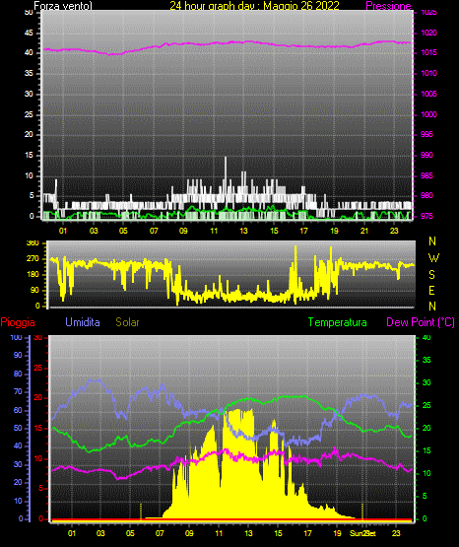Click the upper 'N' compass letter beside 360
The image size is (459, 547).
tap(432, 241)
